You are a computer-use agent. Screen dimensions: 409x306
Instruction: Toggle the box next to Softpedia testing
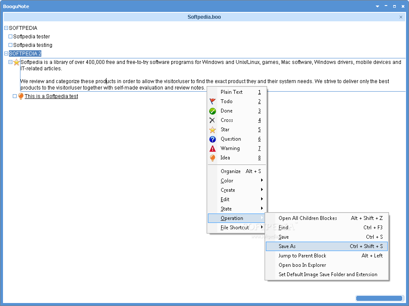click(10, 45)
